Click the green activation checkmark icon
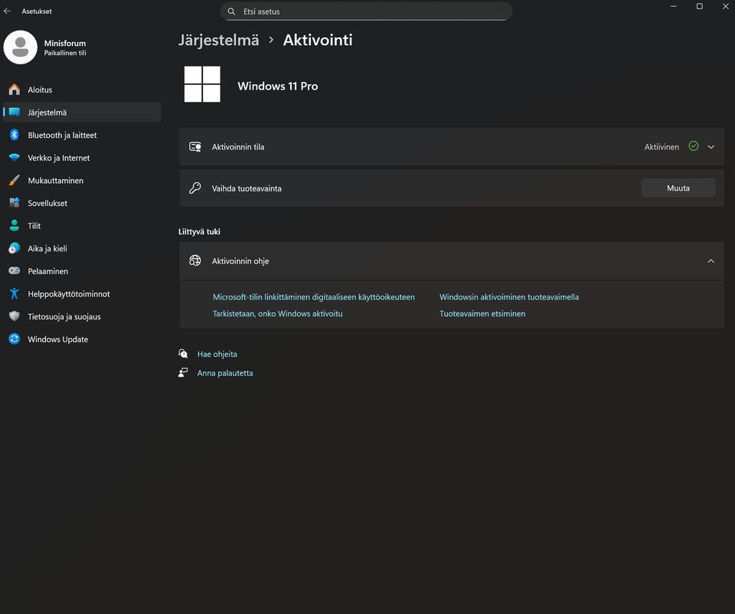Image resolution: width=735 pixels, height=614 pixels. [694, 146]
